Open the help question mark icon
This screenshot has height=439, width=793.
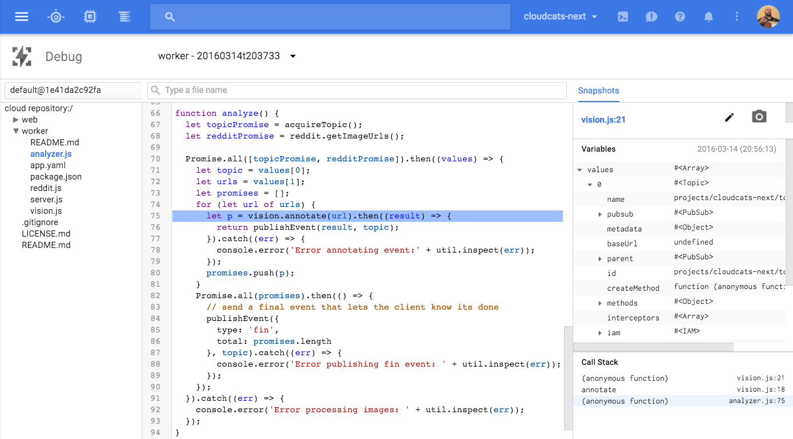pos(680,17)
